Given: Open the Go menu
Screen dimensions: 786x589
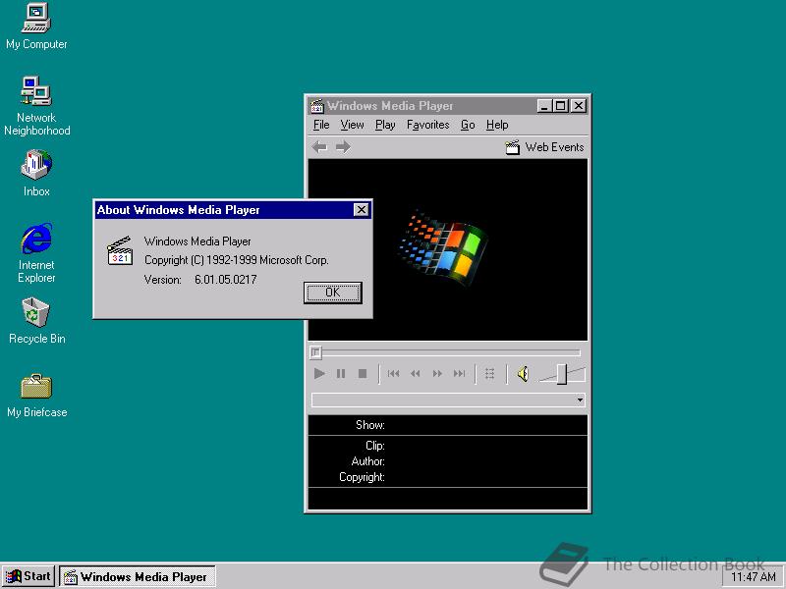Looking at the screenshot, I should click(x=468, y=125).
